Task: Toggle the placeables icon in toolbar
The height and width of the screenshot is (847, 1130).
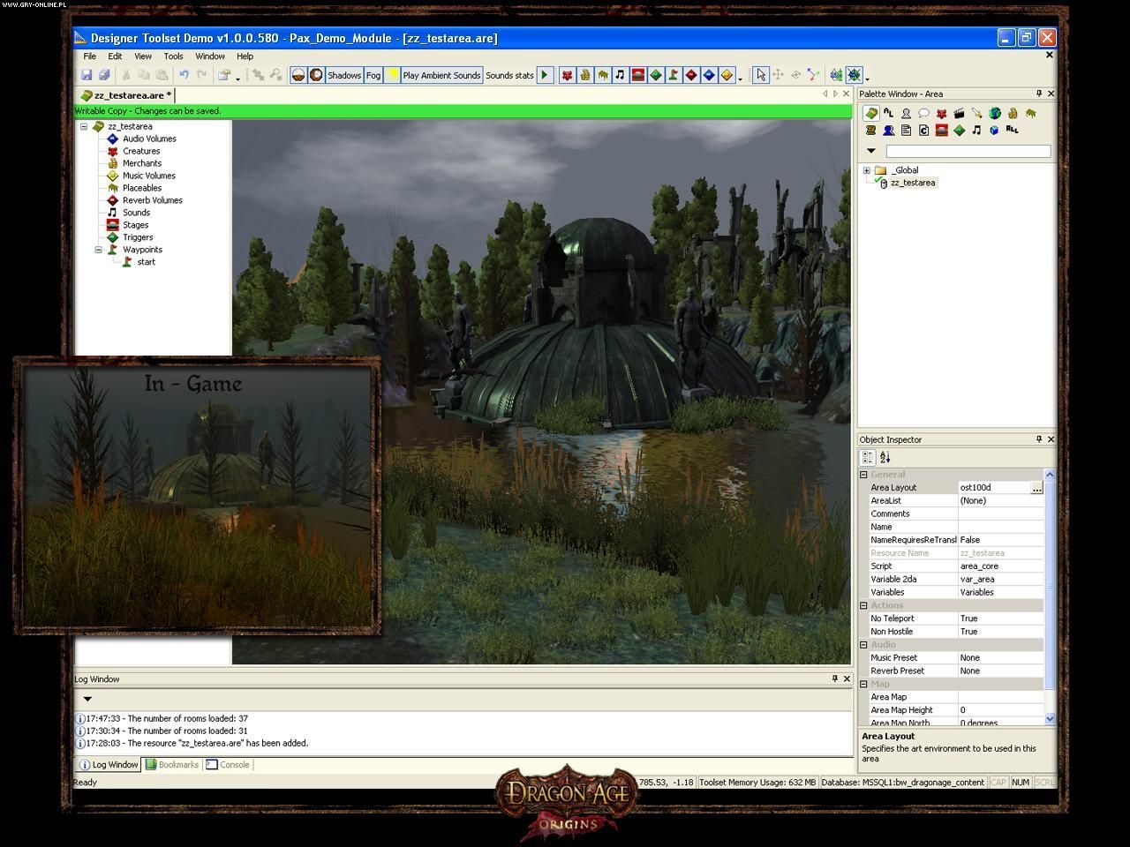Action: pos(602,76)
